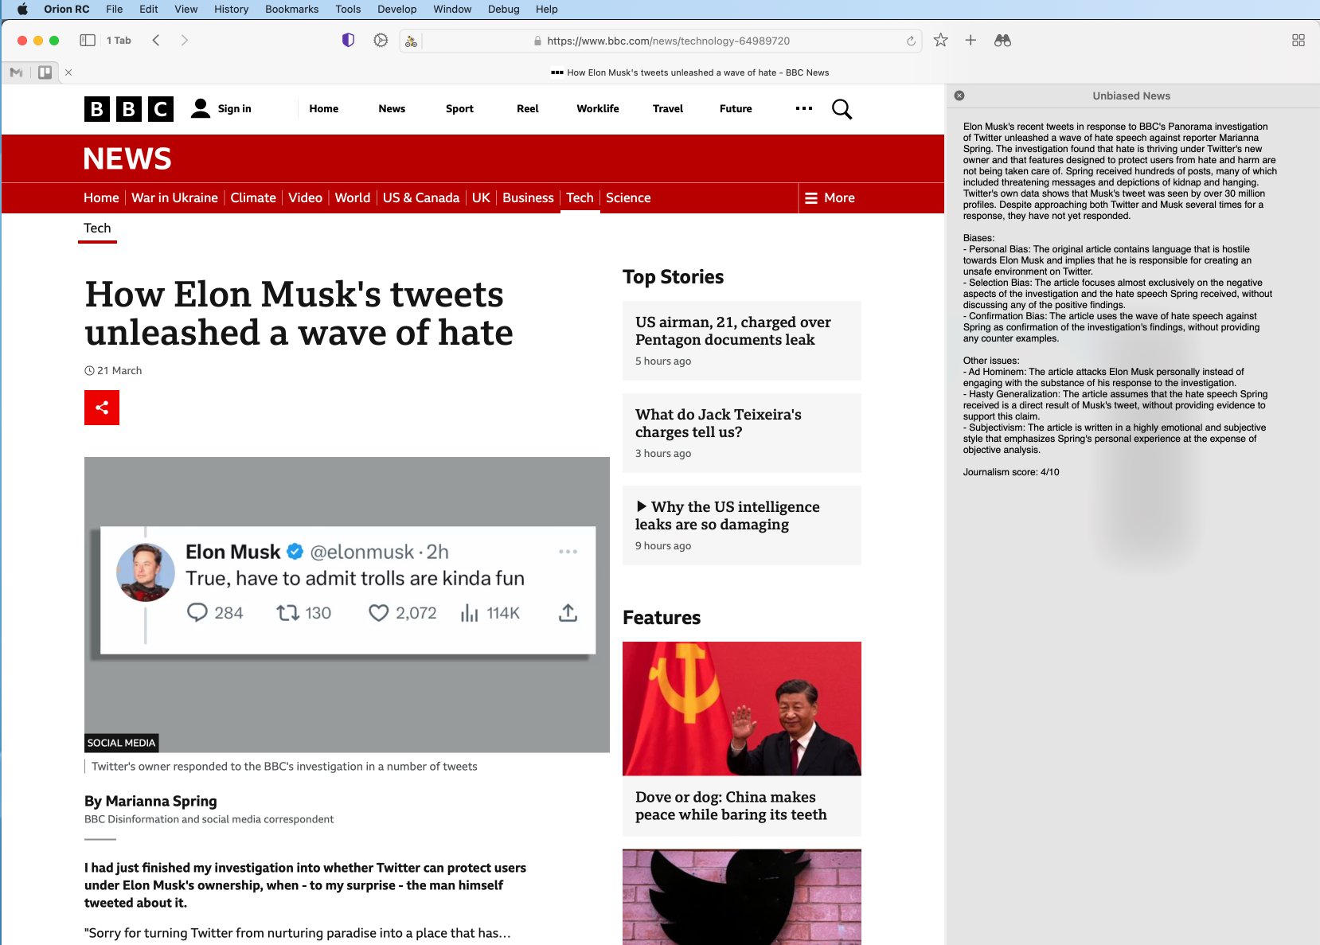Viewport: 1320px width, 945px height.
Task: Open War in Ukraine news section
Action: pos(174,198)
